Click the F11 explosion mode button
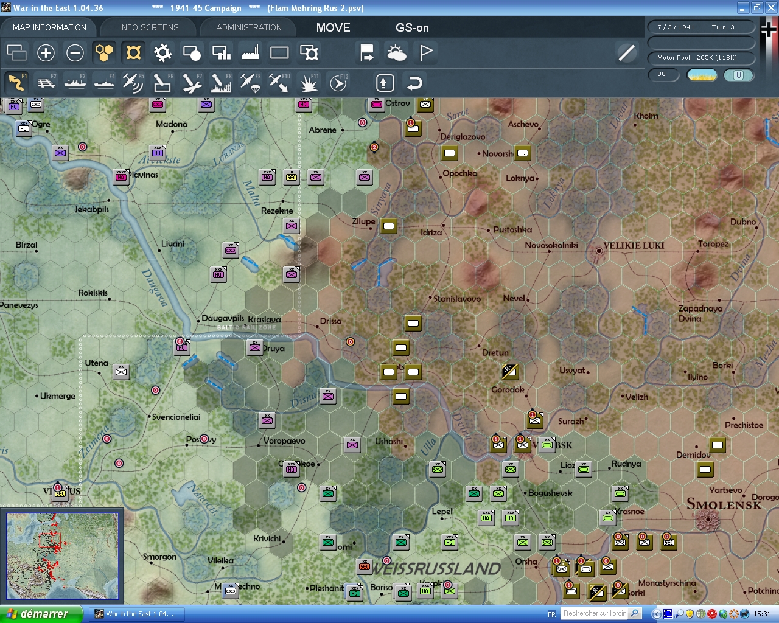Viewport: 779px width, 623px height. tap(309, 82)
